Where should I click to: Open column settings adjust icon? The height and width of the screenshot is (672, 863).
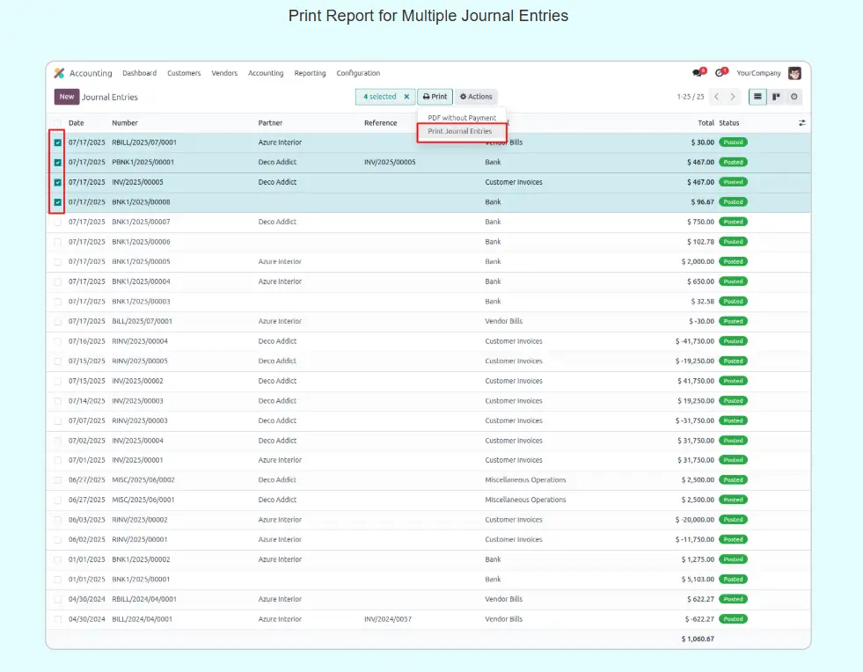click(801, 123)
